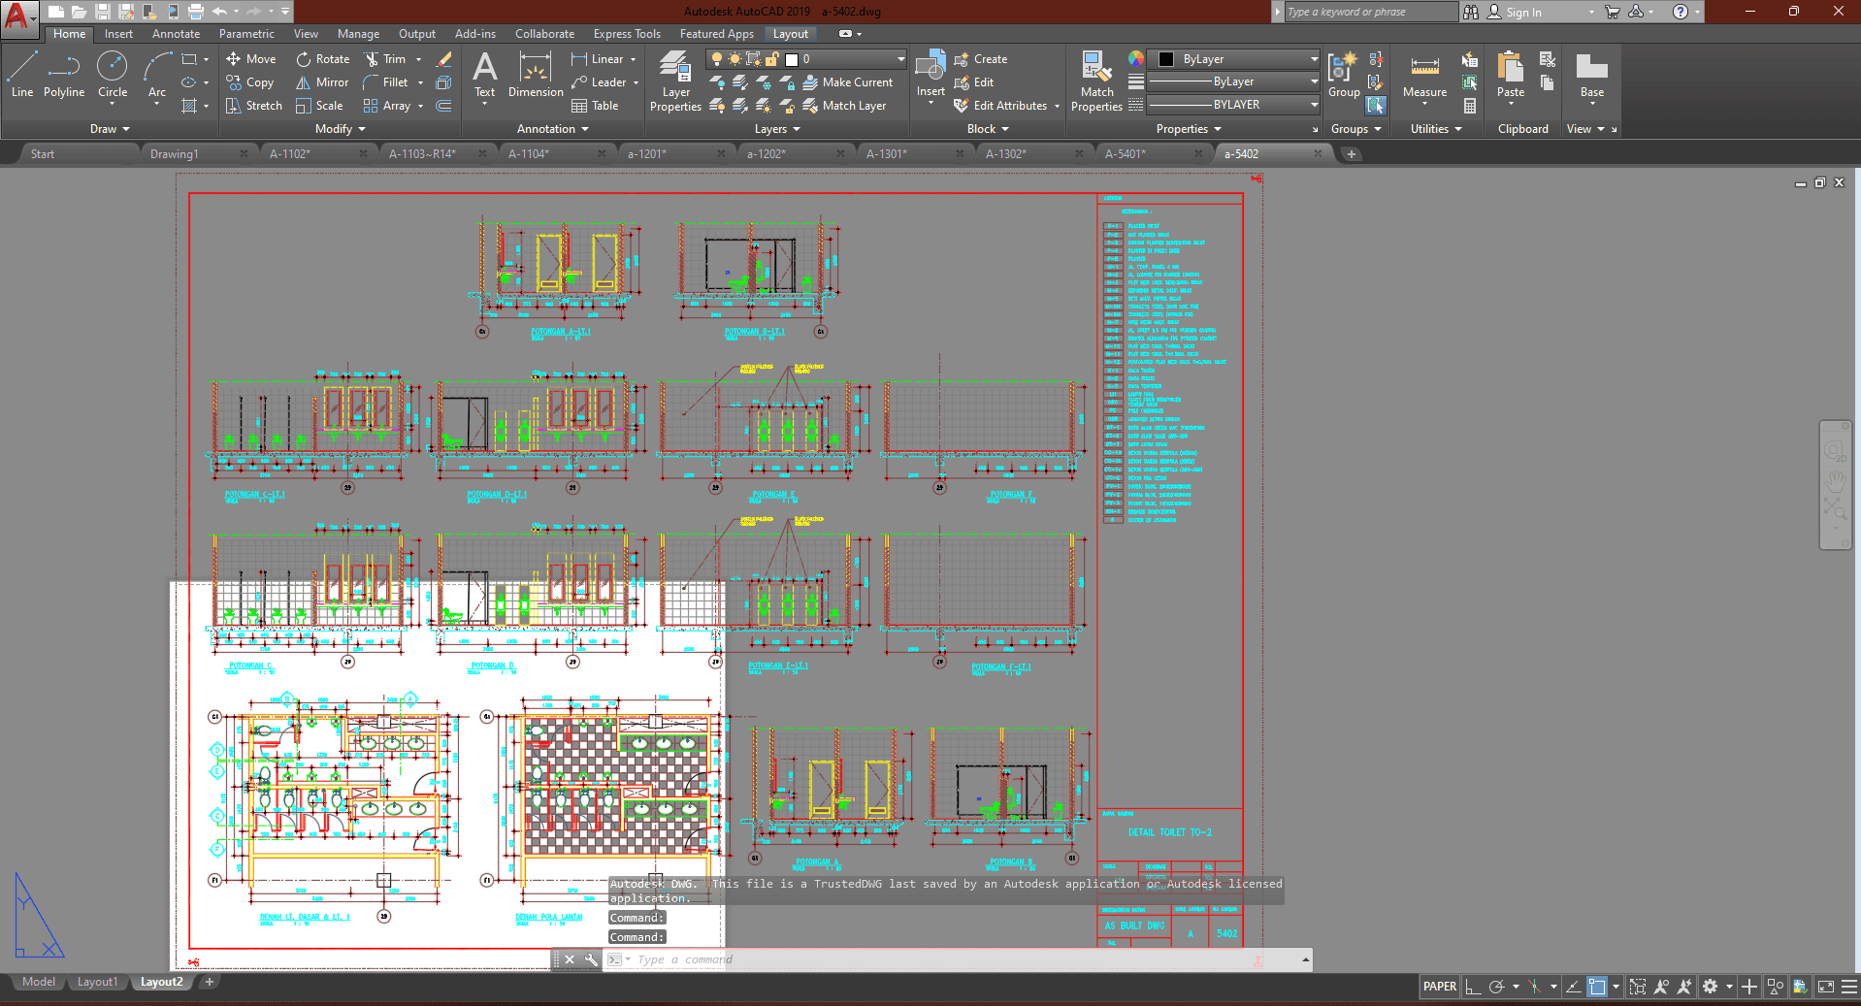Insert a Table annotation
The width and height of the screenshot is (1861, 1006).
pos(595,106)
